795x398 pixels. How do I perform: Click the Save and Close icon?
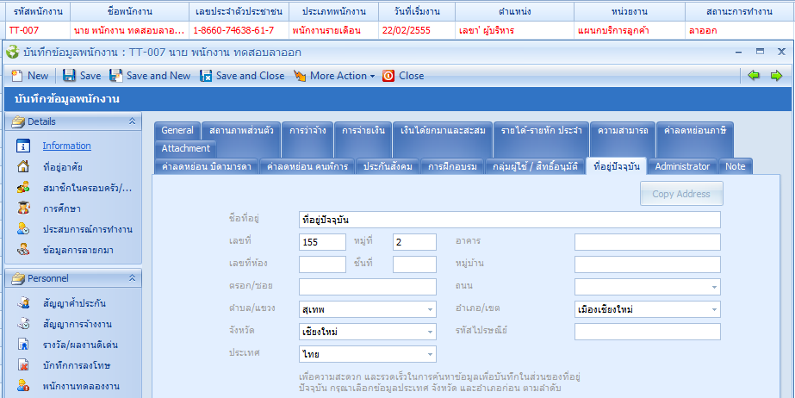206,76
